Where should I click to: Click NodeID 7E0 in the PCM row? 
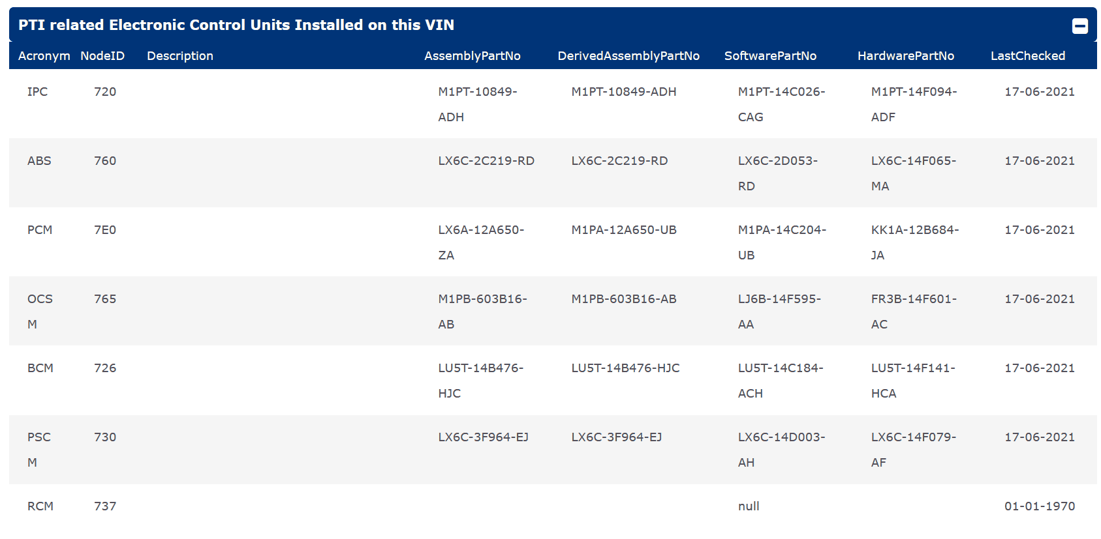tap(105, 230)
